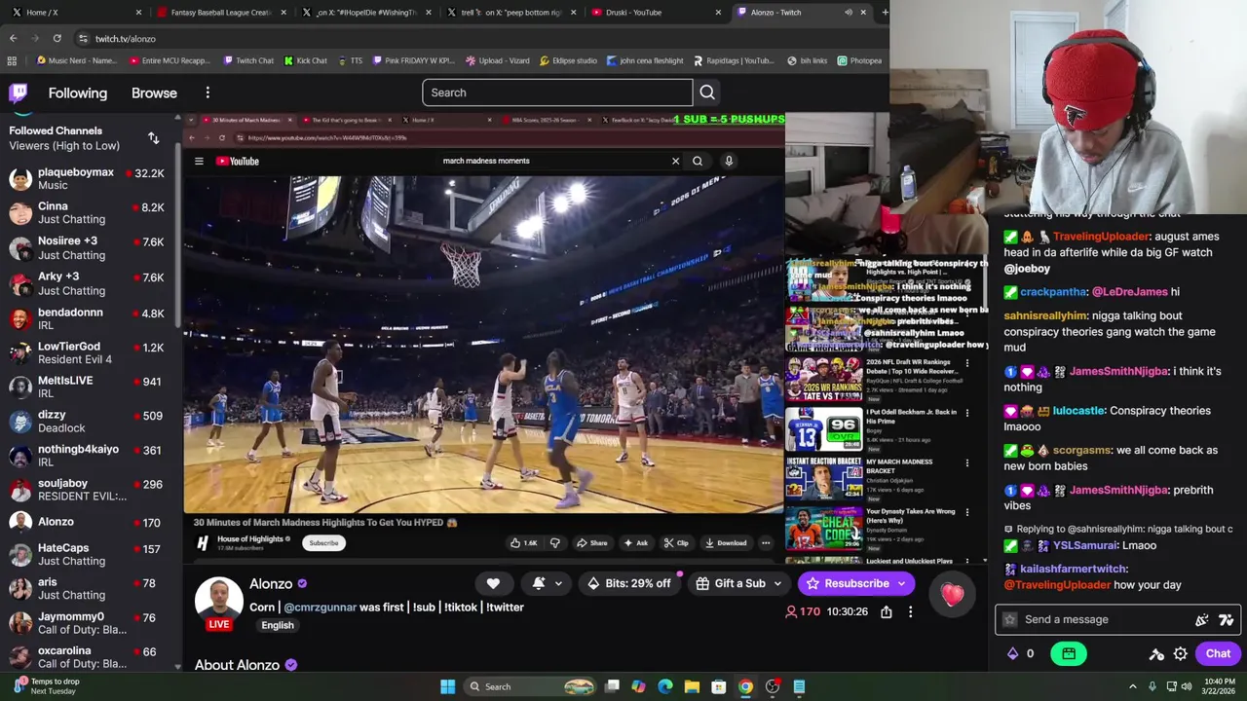Reload the Twitch page
The image size is (1247, 701).
[x=57, y=39]
